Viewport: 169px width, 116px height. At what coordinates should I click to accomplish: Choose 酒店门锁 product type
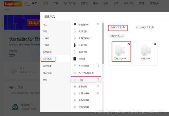86,52
